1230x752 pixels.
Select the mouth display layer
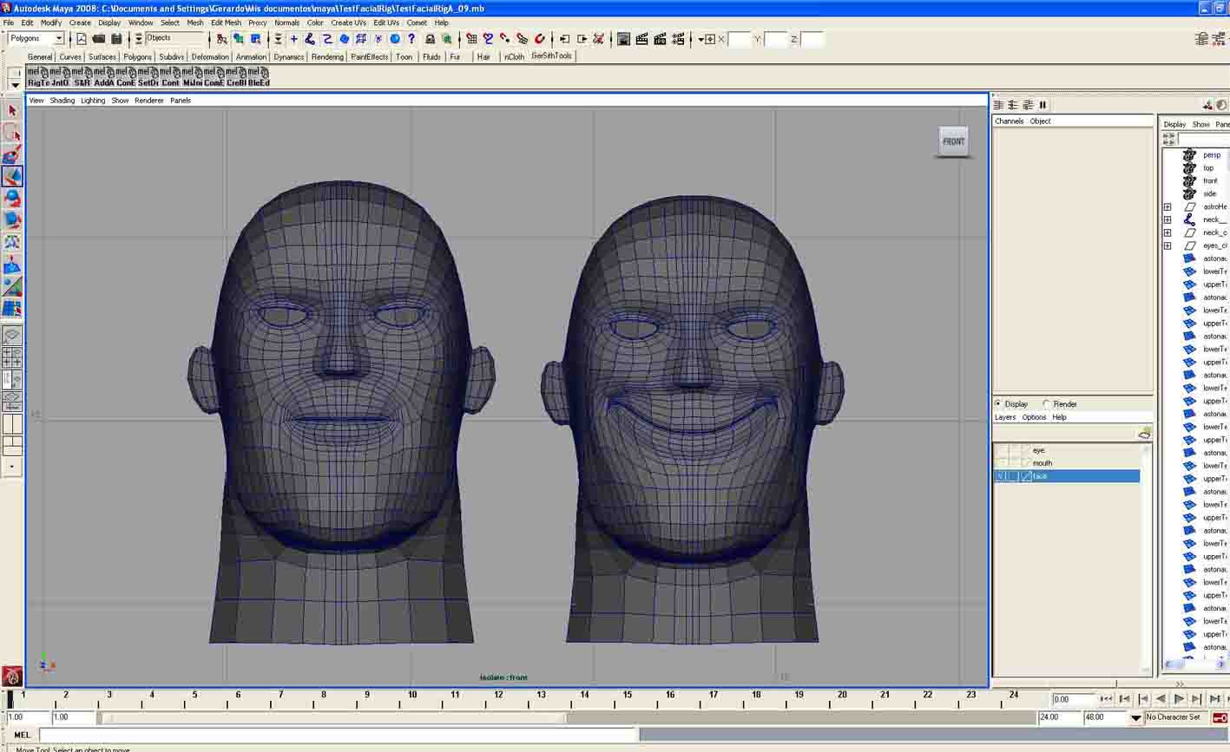(1043, 463)
